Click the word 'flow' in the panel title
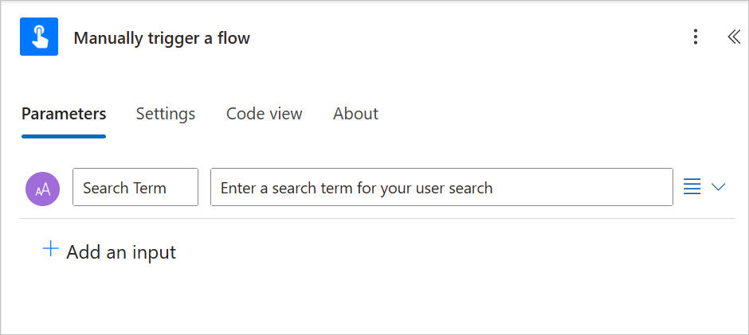 (233, 38)
